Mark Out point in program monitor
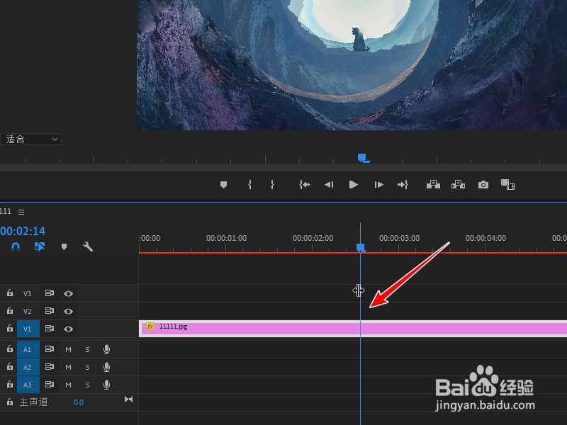 (272, 185)
